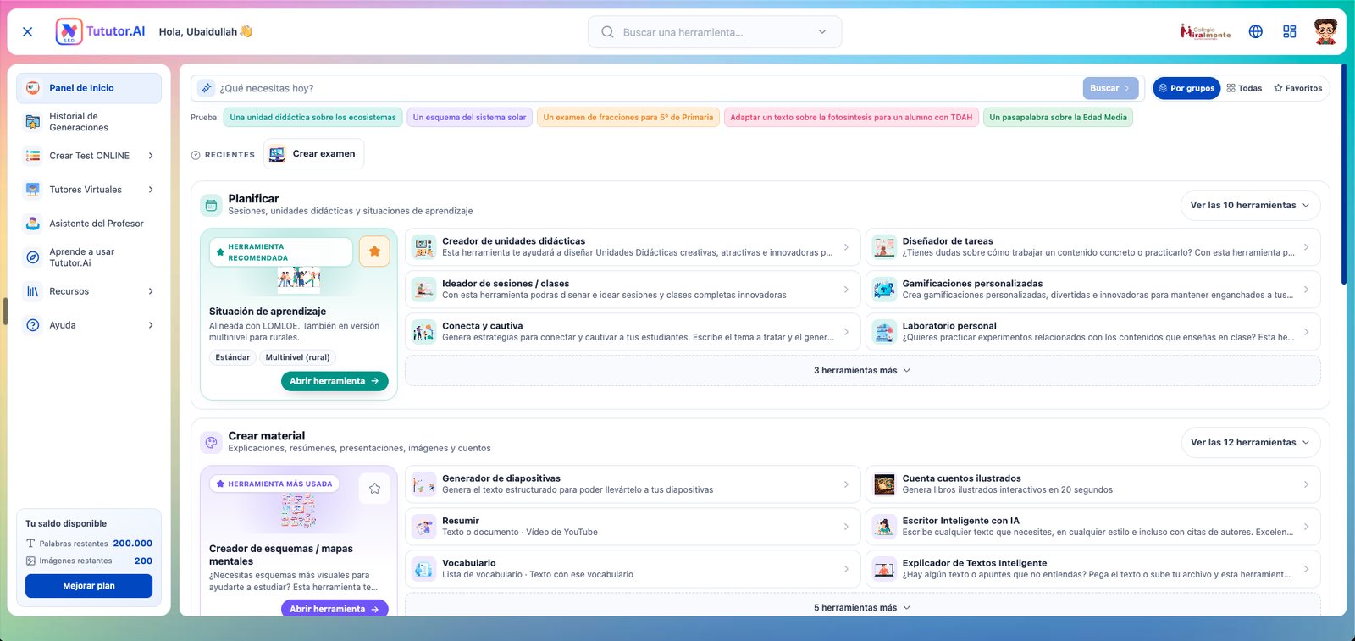Open Creador de unidades didácticas tool icon

423,247
